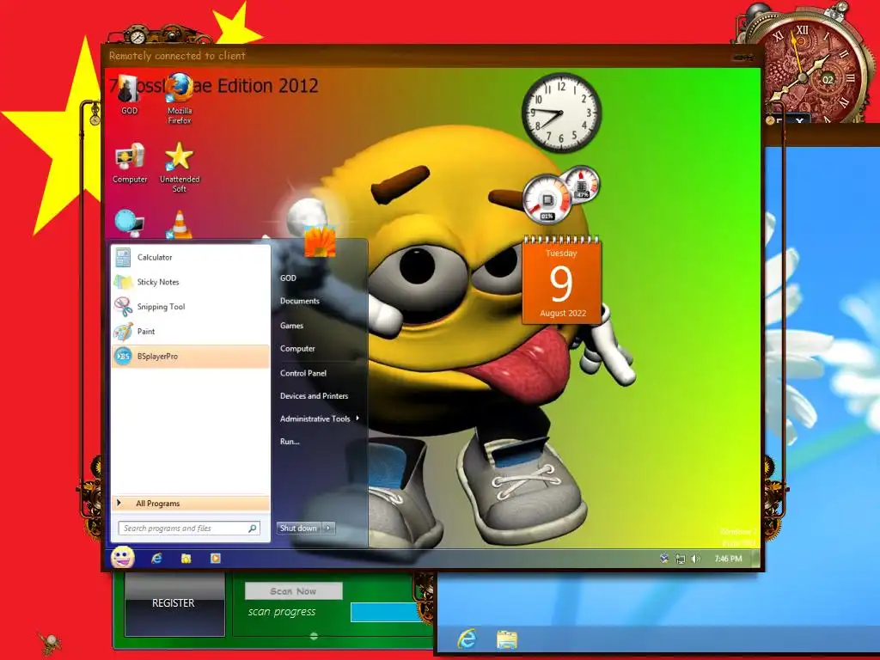Open the Shut down options arrow
Viewport: 880px width, 660px height.
(x=328, y=529)
